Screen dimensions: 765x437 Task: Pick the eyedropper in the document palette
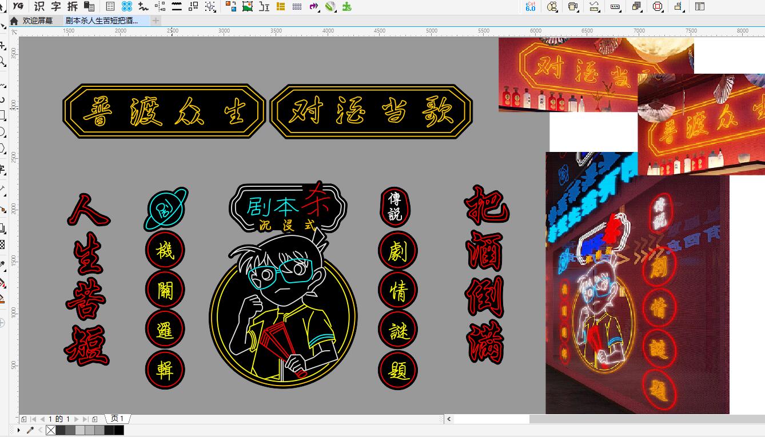[x=30, y=430]
